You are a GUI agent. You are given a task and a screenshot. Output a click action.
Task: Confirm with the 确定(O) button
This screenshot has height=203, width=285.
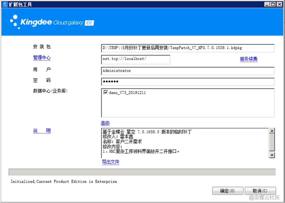(228, 191)
